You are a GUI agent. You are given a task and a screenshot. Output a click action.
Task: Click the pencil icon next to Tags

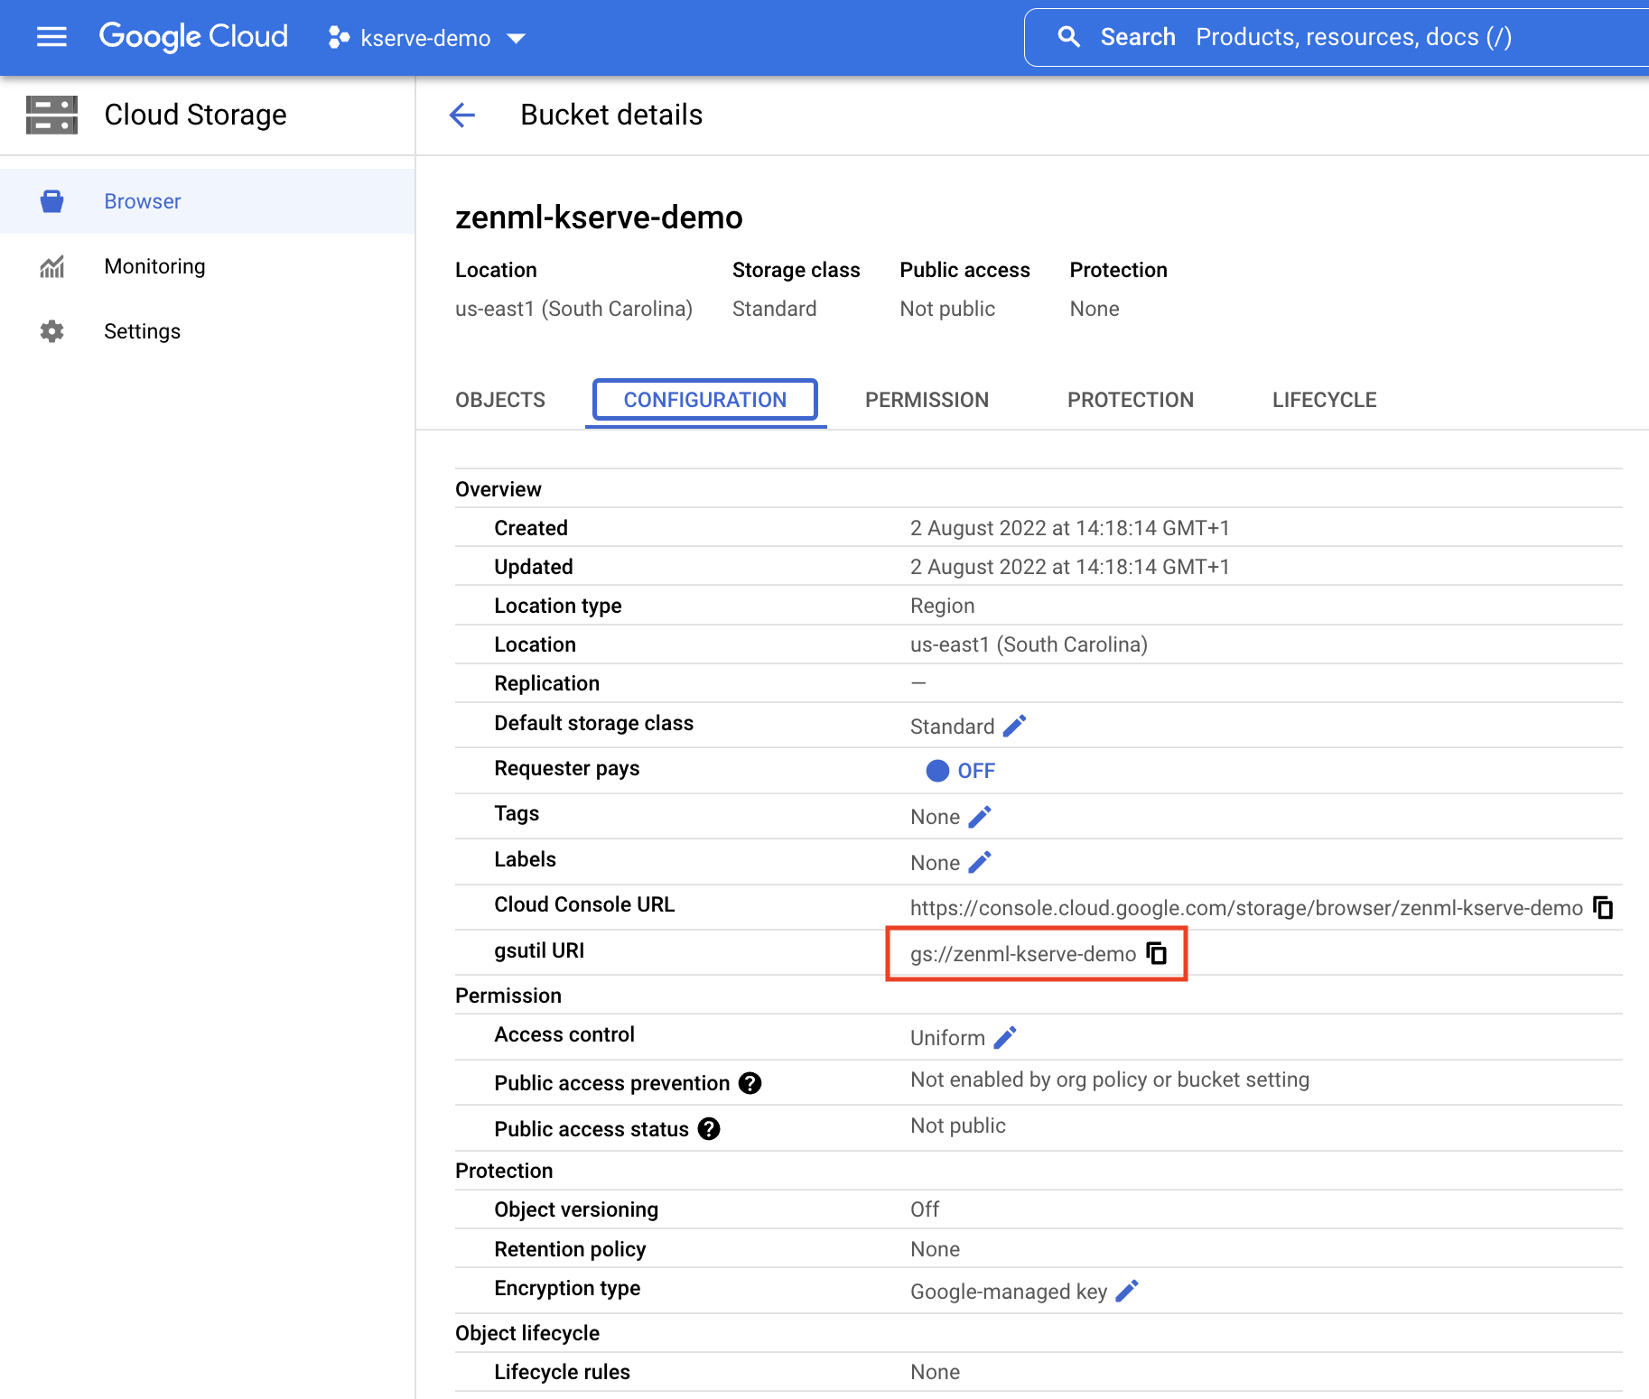(x=980, y=817)
